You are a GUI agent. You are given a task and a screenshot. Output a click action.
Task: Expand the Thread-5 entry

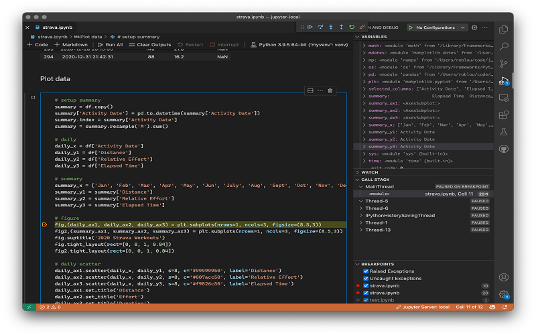(361, 201)
